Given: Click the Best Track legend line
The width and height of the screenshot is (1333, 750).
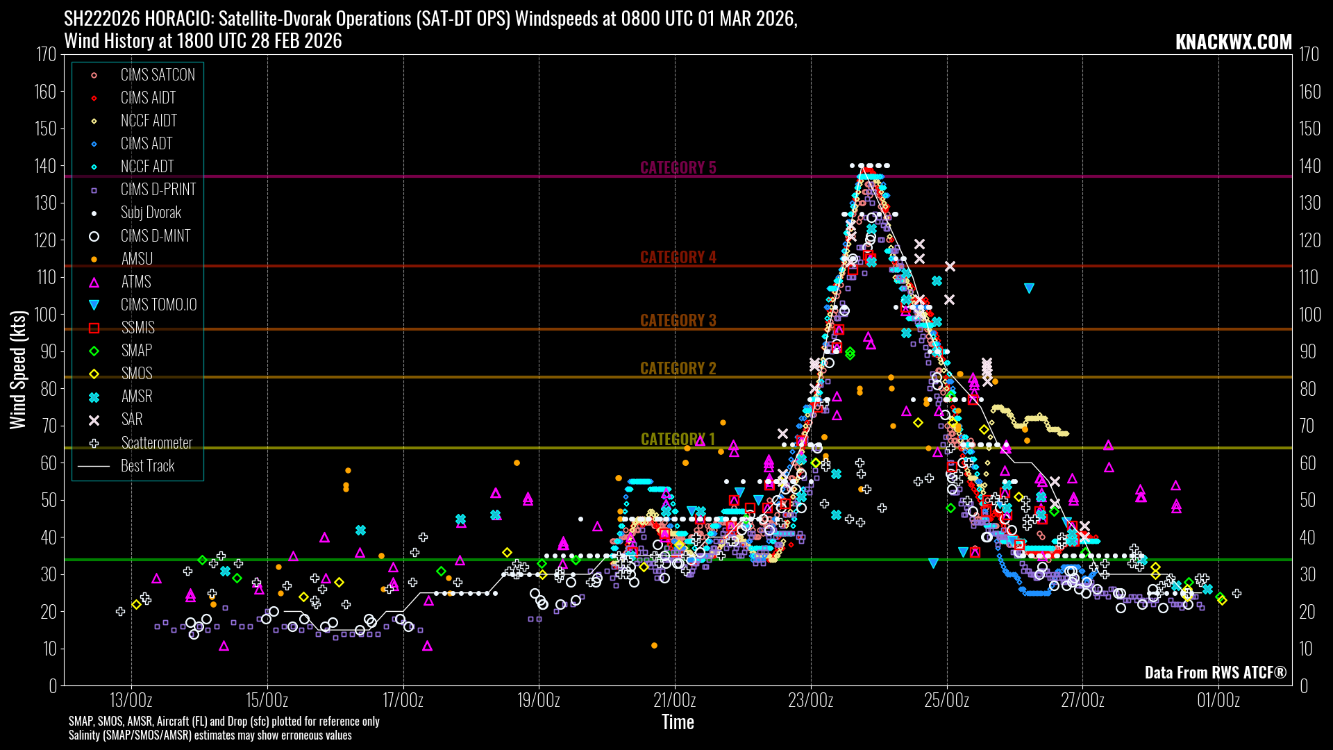Looking at the screenshot, I should (x=94, y=466).
